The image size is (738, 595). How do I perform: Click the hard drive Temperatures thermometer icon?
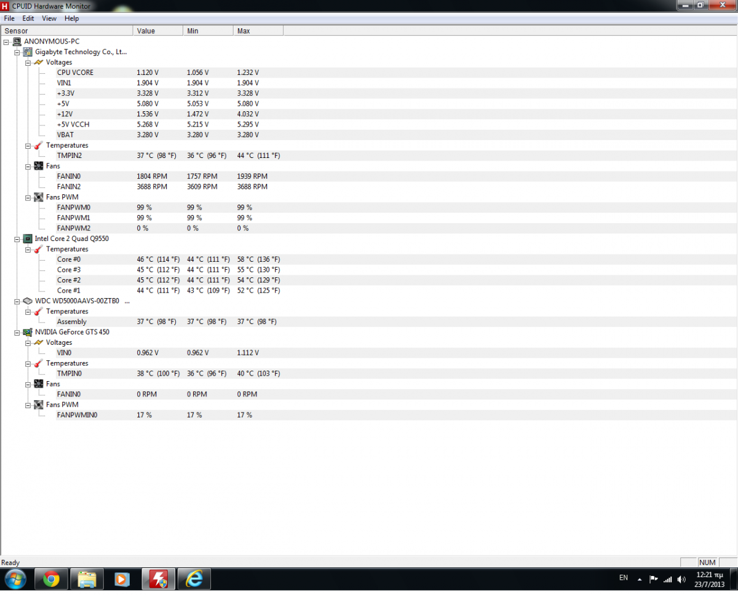(39, 311)
